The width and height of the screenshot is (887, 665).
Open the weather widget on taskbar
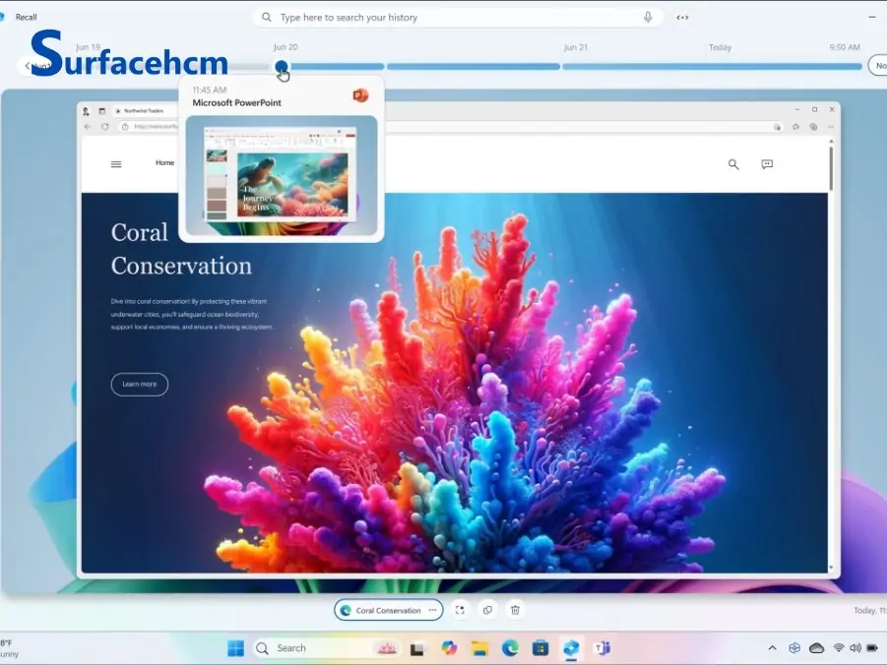pos(8,648)
